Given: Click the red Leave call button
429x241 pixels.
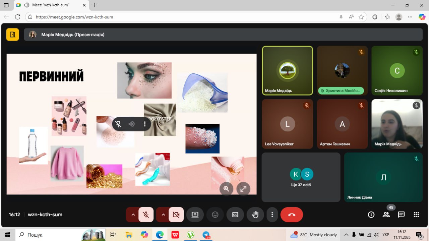Looking at the screenshot, I should click(x=291, y=215).
